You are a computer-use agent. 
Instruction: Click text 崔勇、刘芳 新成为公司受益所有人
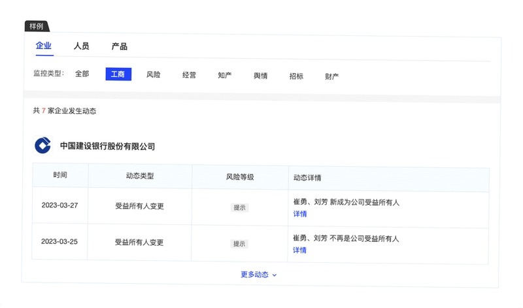(346, 202)
